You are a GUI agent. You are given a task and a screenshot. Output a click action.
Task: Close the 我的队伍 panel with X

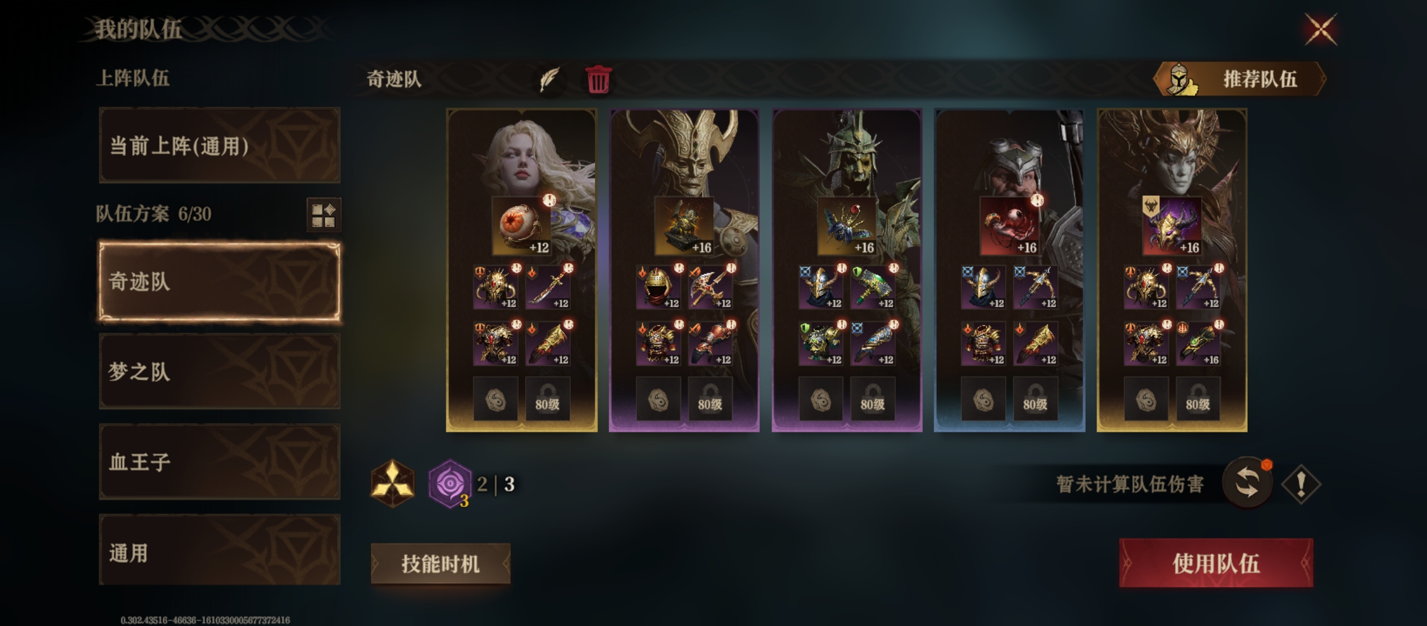click(1321, 29)
